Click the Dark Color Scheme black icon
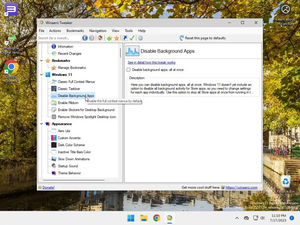Image resolution: width=300 pixels, height=225 pixels. [x=54, y=145]
